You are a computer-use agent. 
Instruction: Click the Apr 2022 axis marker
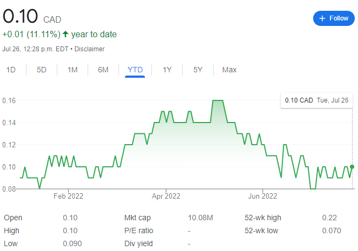166,196
